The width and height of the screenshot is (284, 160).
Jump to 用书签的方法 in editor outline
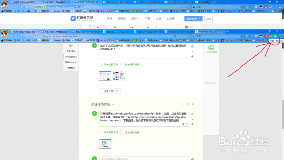click(x=71, y=57)
